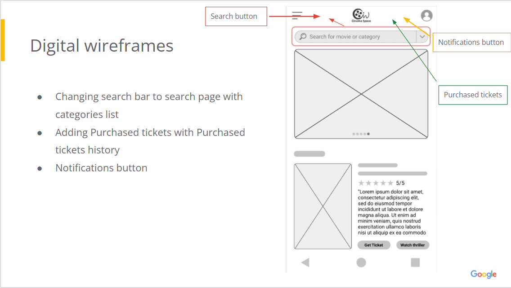Tap the Cinema Space logo
This screenshot has height=288, width=511.
(x=361, y=15)
